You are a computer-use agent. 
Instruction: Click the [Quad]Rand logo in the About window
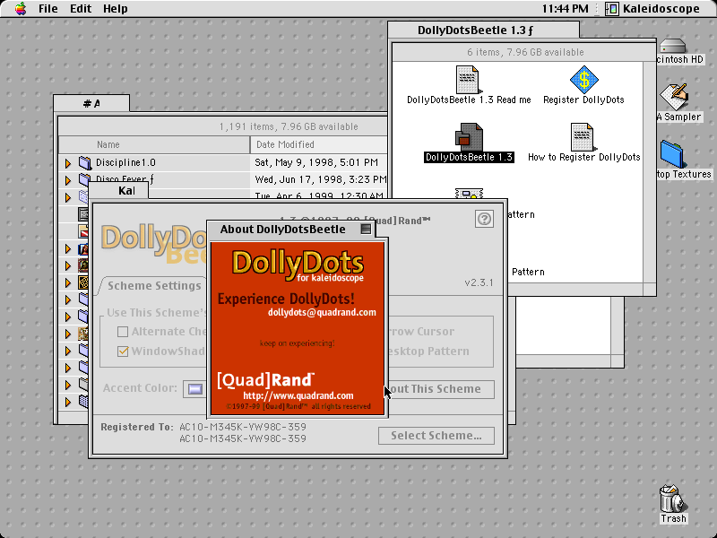pyautogui.click(x=265, y=379)
